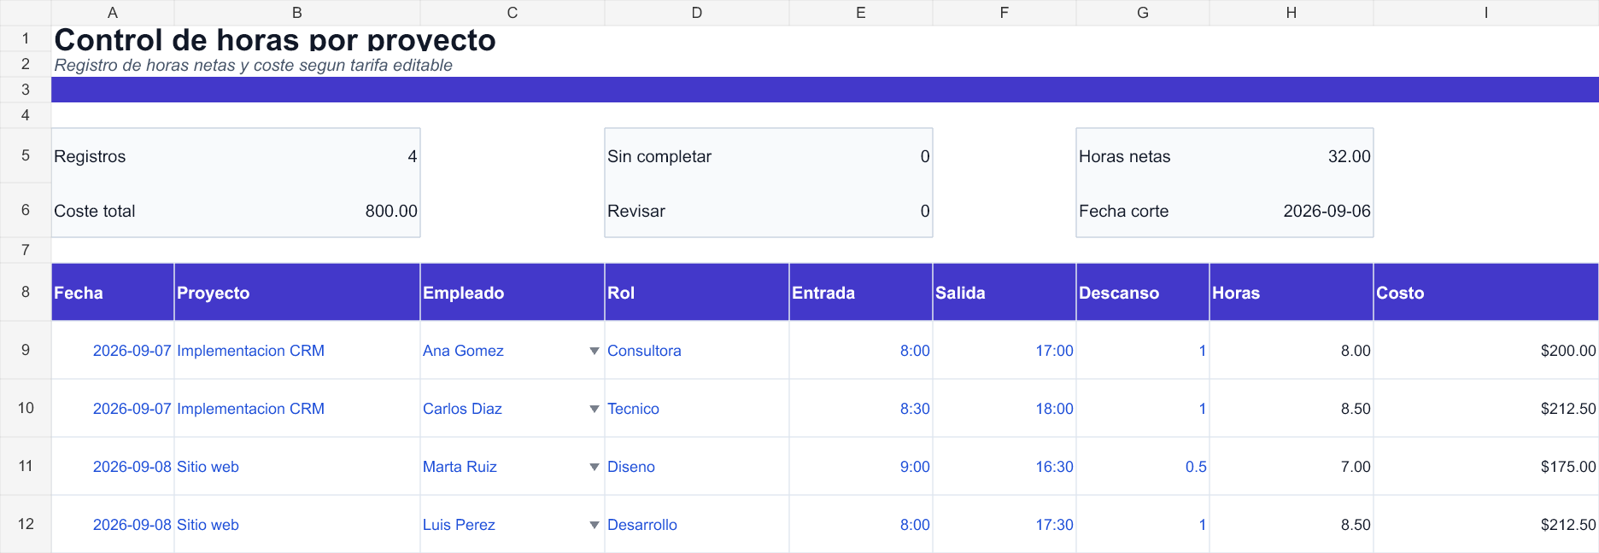Click the Horas netas value 32.00

click(1291, 156)
